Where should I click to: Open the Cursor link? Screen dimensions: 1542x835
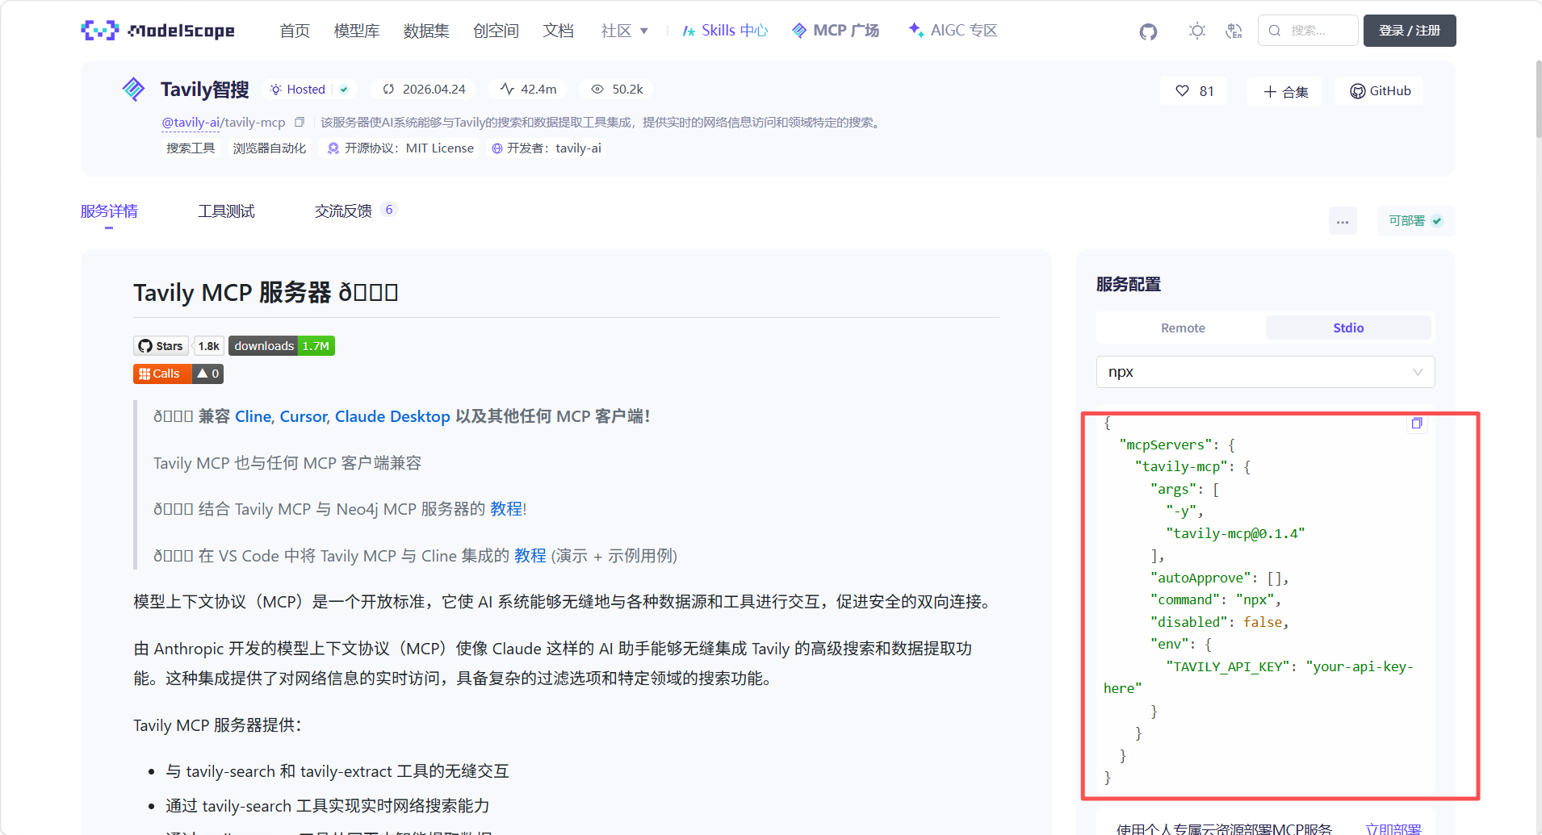pyautogui.click(x=303, y=416)
